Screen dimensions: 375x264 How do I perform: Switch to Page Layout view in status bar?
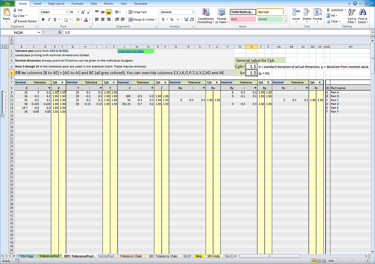tap(319, 261)
